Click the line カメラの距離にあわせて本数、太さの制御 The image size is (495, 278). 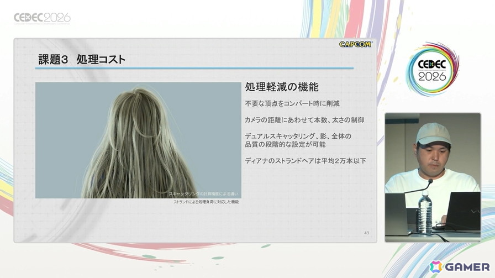(304, 120)
